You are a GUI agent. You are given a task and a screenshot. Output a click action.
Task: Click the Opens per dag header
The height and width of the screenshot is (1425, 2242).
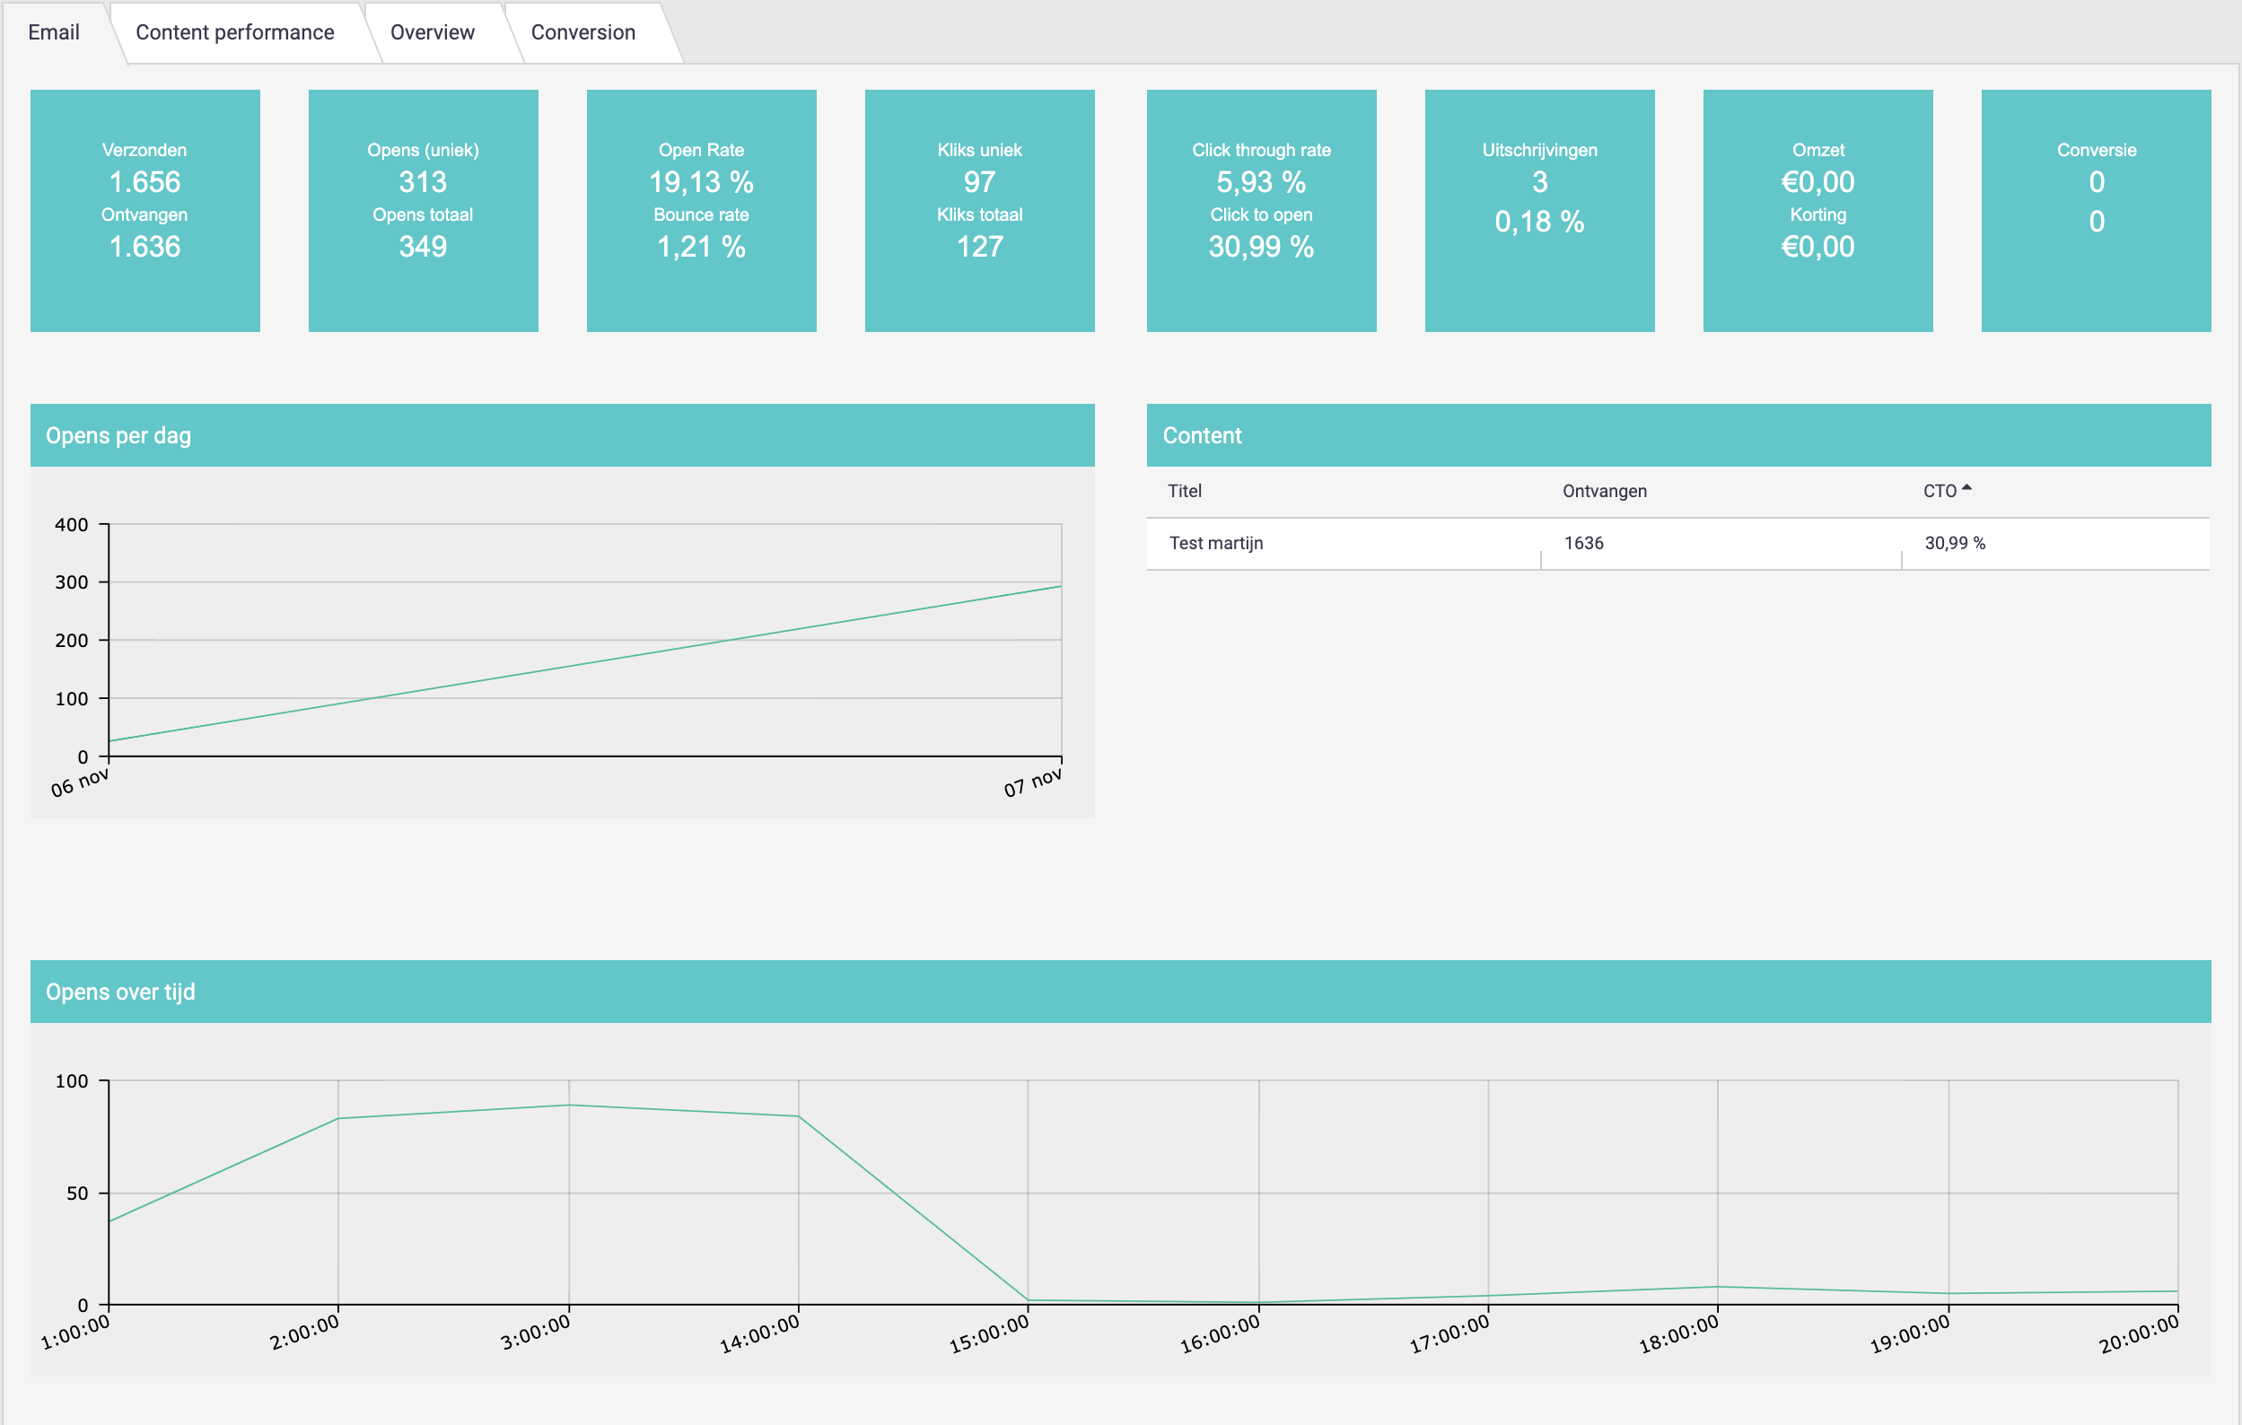[x=563, y=434]
